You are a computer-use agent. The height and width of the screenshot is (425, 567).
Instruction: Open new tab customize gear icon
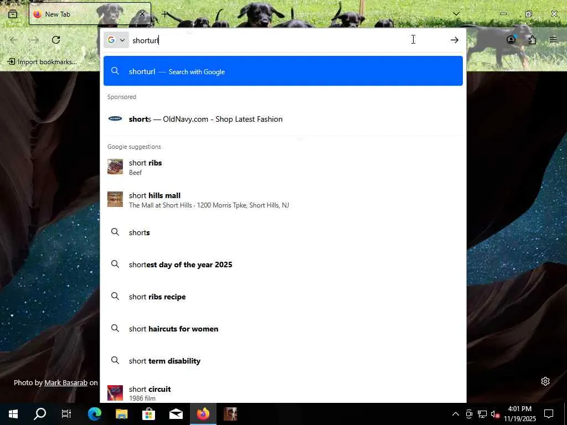coord(545,381)
